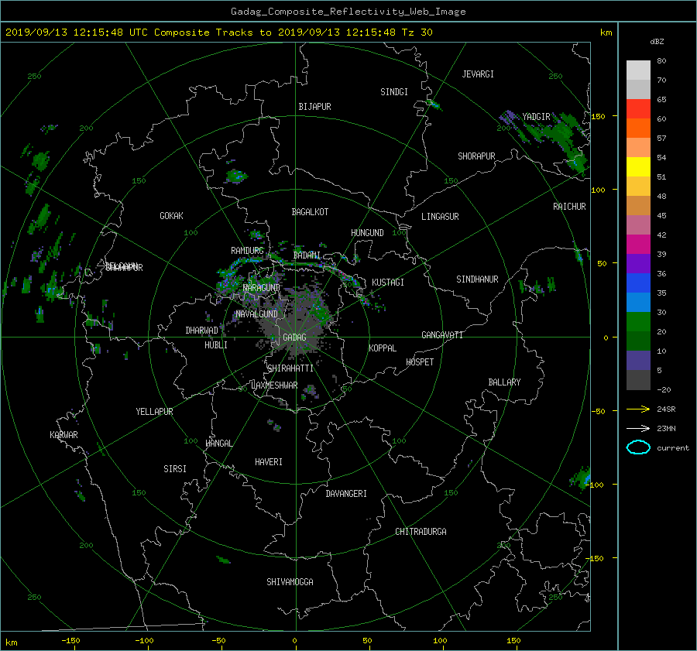
Task: Click the SINDGI city label
Action: click(394, 92)
